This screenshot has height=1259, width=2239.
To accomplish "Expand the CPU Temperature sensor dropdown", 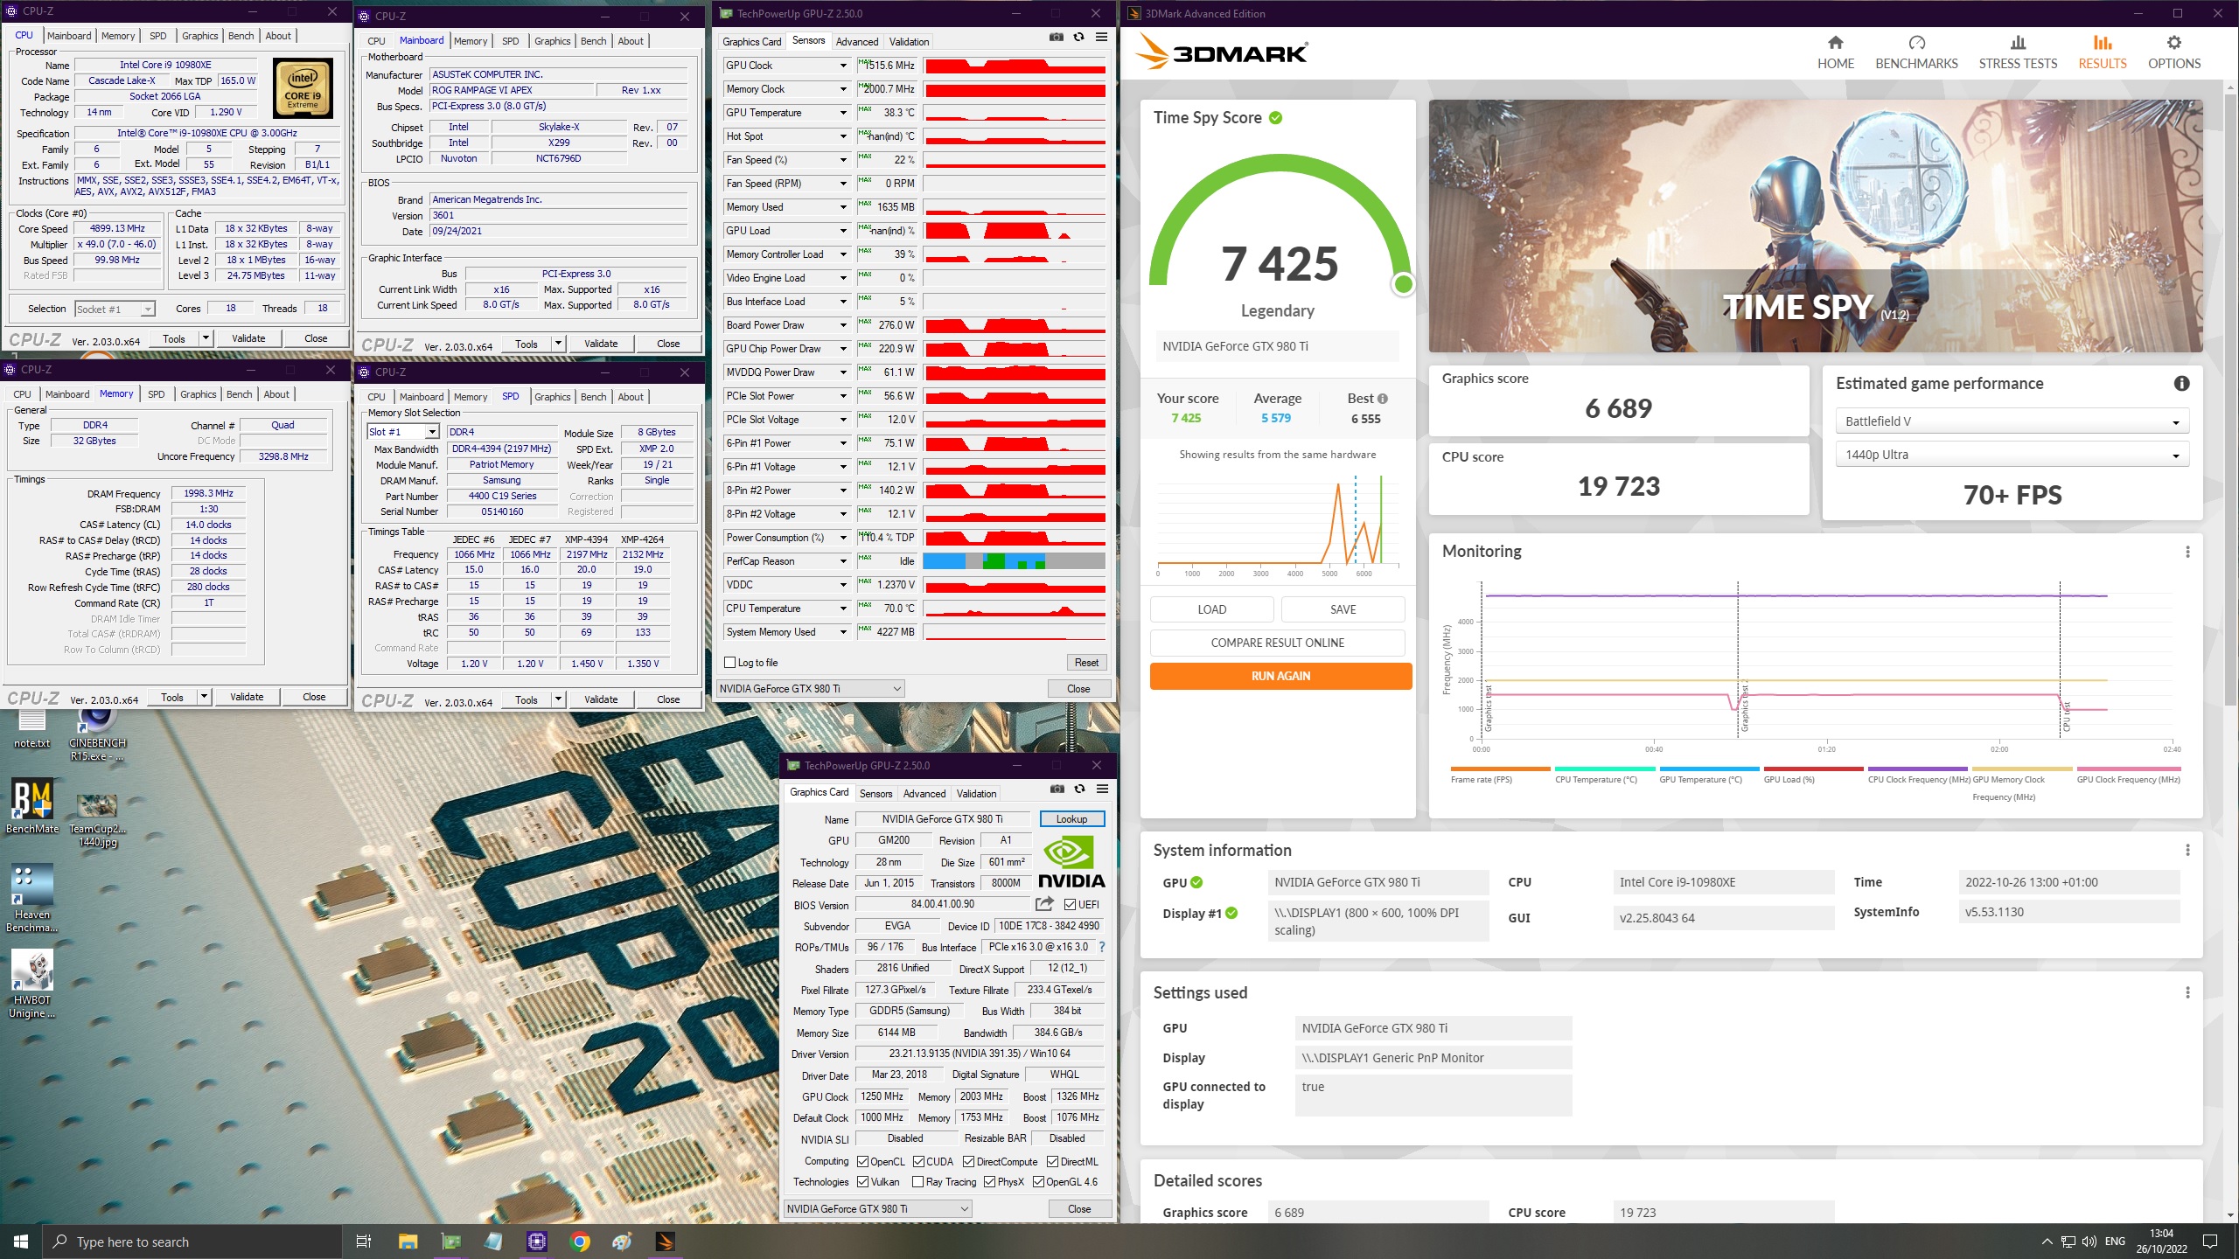I will click(x=843, y=609).
